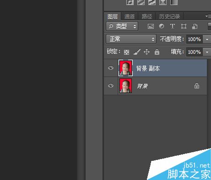Open the layers panel flyout menu

coord(208,16)
